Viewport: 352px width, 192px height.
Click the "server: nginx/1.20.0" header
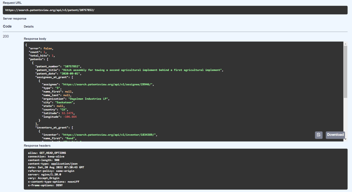[x=44, y=174]
